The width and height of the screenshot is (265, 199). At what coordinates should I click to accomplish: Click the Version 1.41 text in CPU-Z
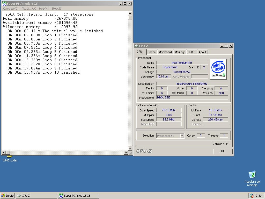220,144
